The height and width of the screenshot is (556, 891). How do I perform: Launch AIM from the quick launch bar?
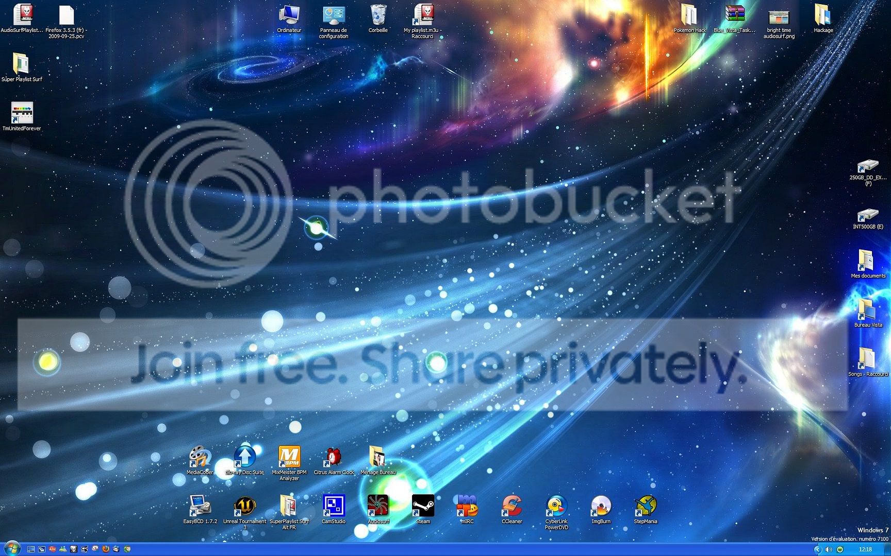coord(52,549)
